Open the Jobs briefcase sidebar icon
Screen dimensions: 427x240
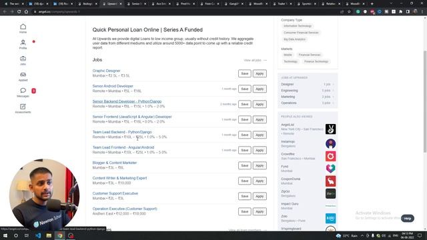point(23,59)
